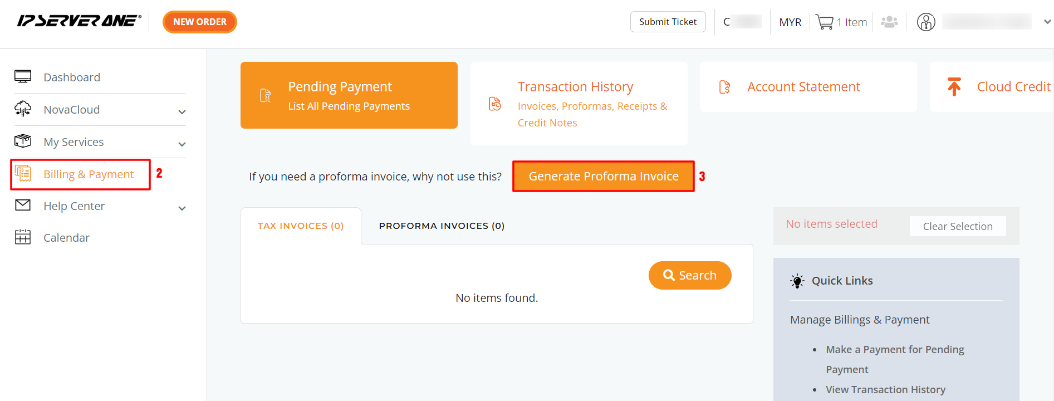This screenshot has height=401, width=1054.
Task: Switch to the Proforma Invoices tab
Action: coord(442,226)
